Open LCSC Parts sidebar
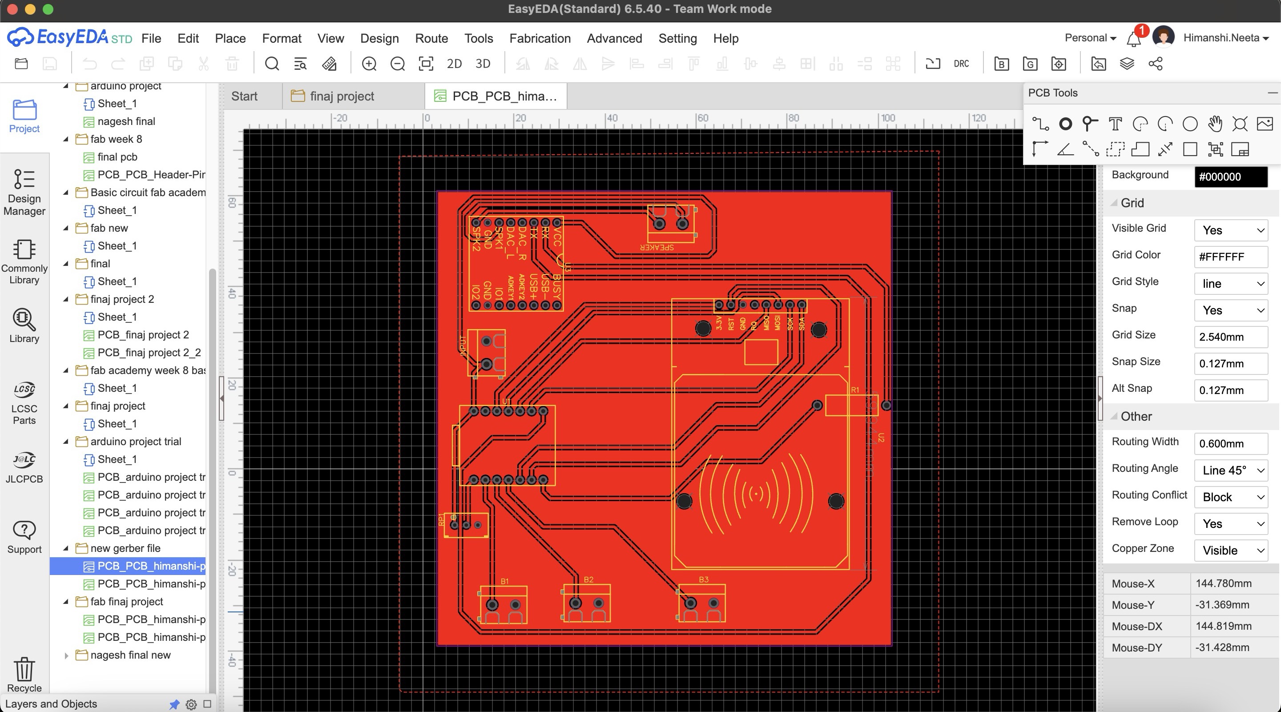 coord(24,403)
